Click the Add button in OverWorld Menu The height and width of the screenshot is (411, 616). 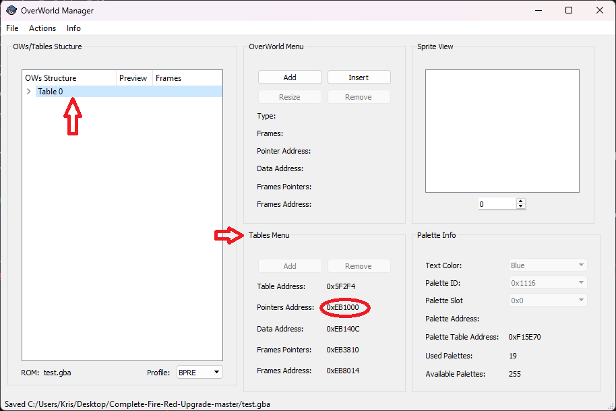coord(290,77)
